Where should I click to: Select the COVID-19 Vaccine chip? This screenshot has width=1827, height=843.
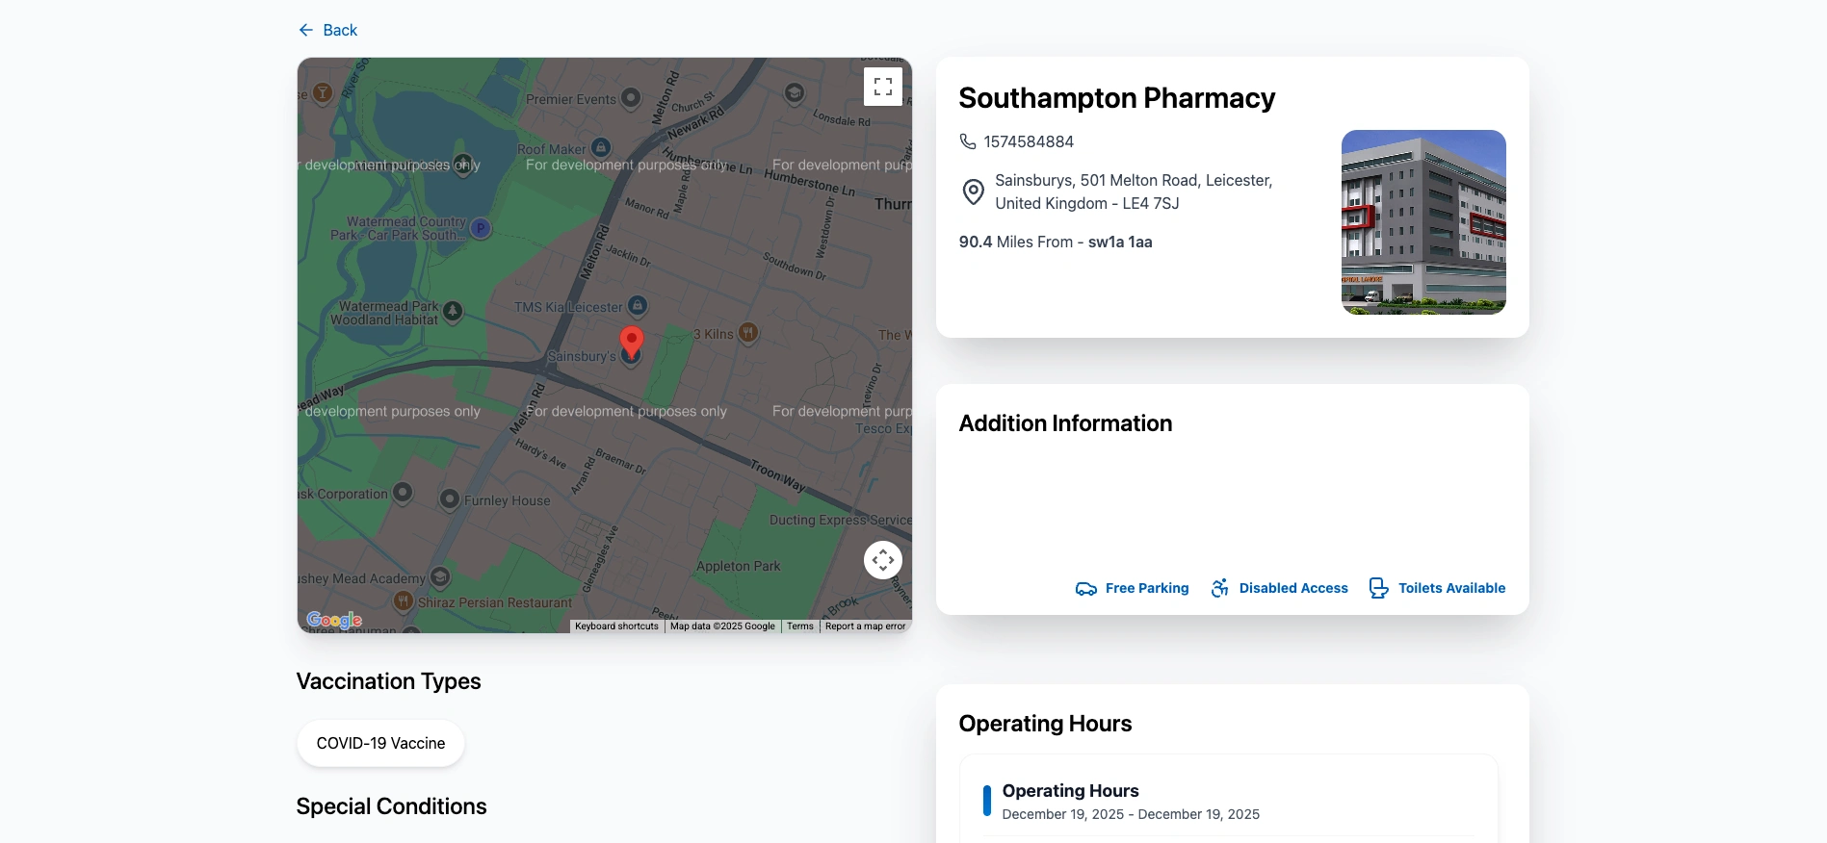(380, 744)
